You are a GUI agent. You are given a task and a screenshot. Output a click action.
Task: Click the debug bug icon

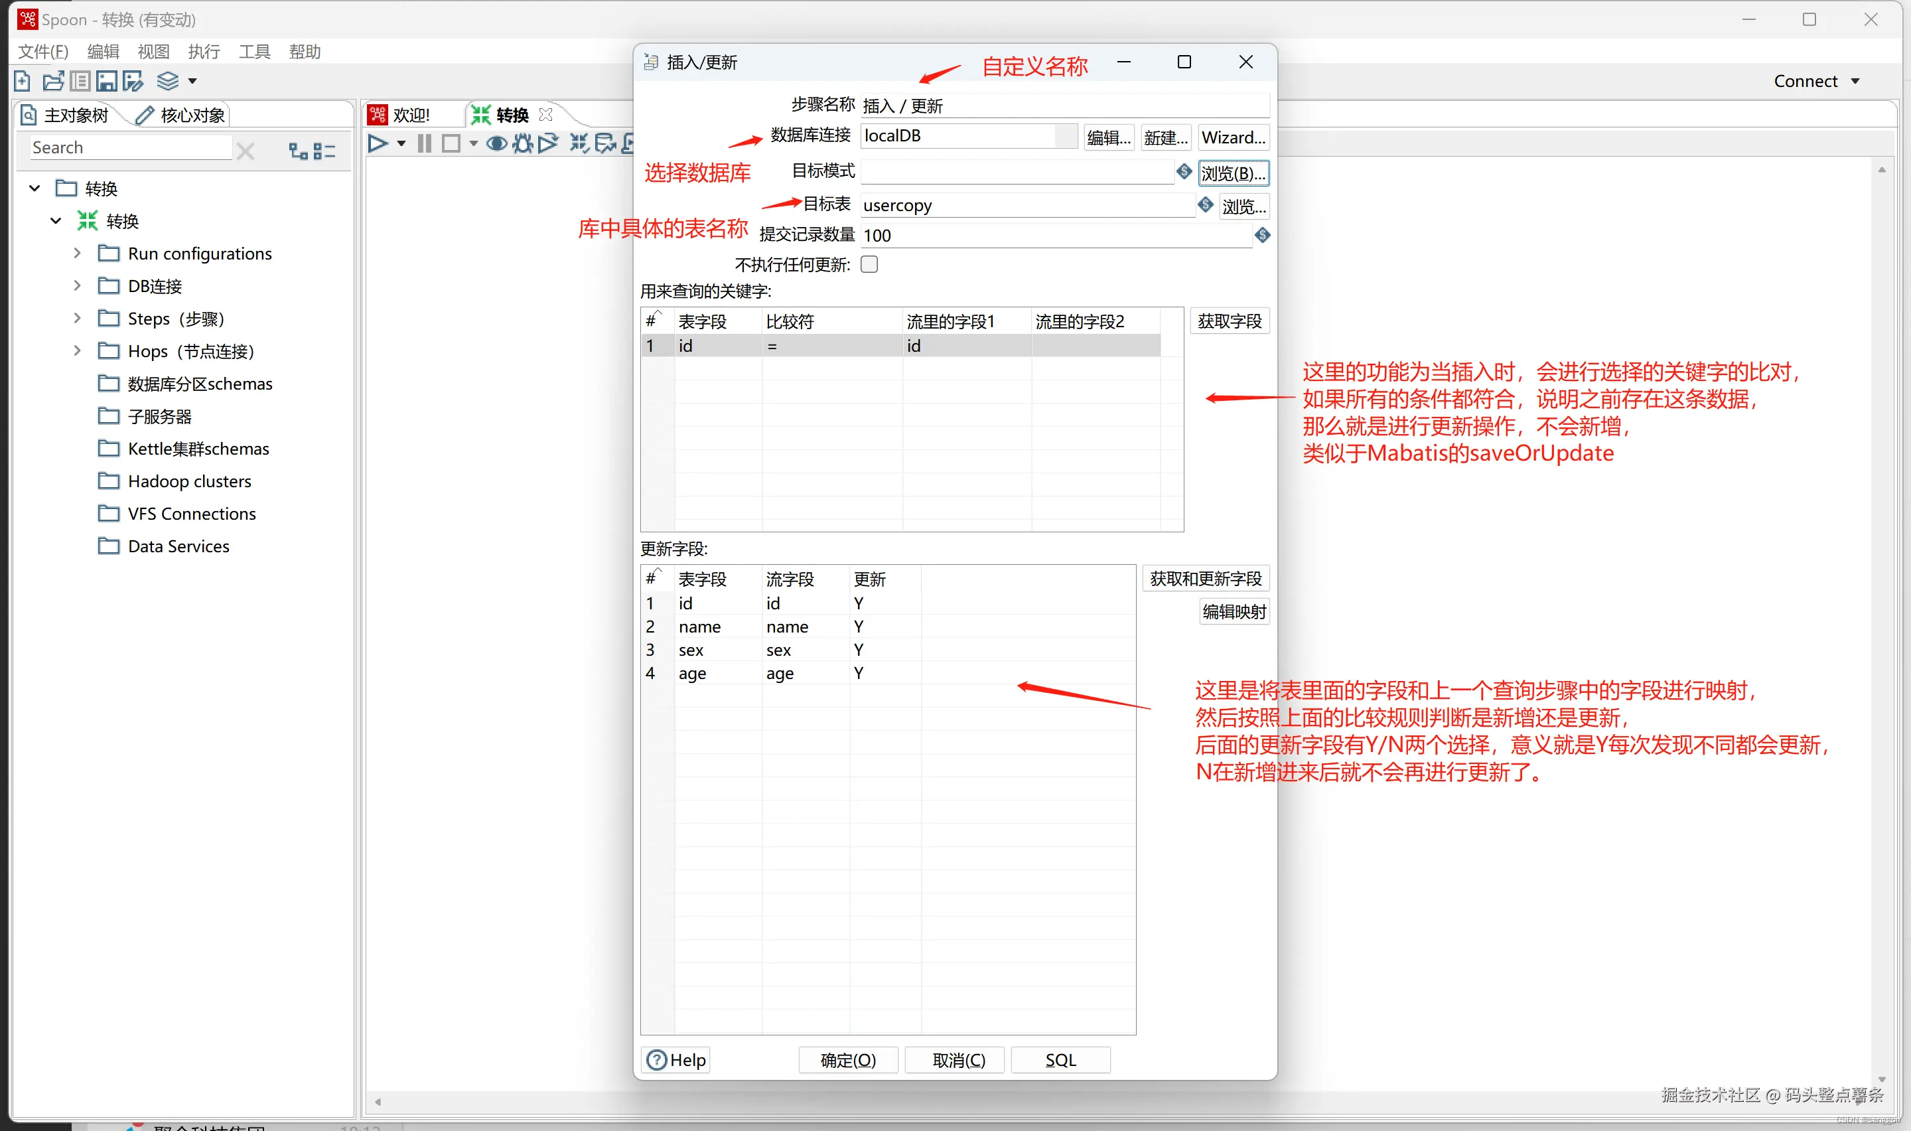click(522, 143)
